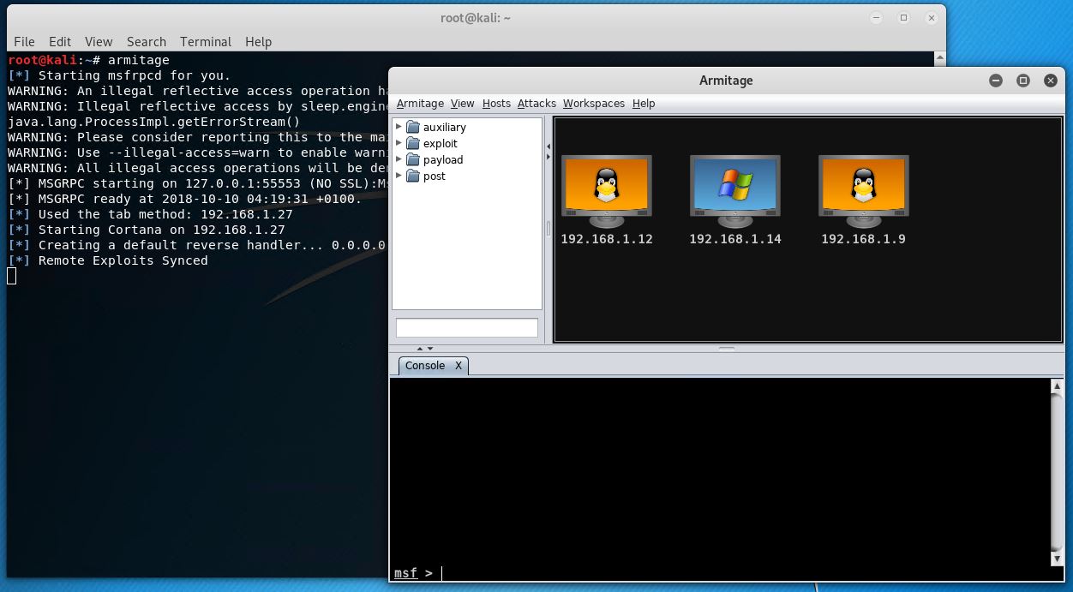Open the File menu in terminal window
1073x592 pixels.
[x=24, y=41]
